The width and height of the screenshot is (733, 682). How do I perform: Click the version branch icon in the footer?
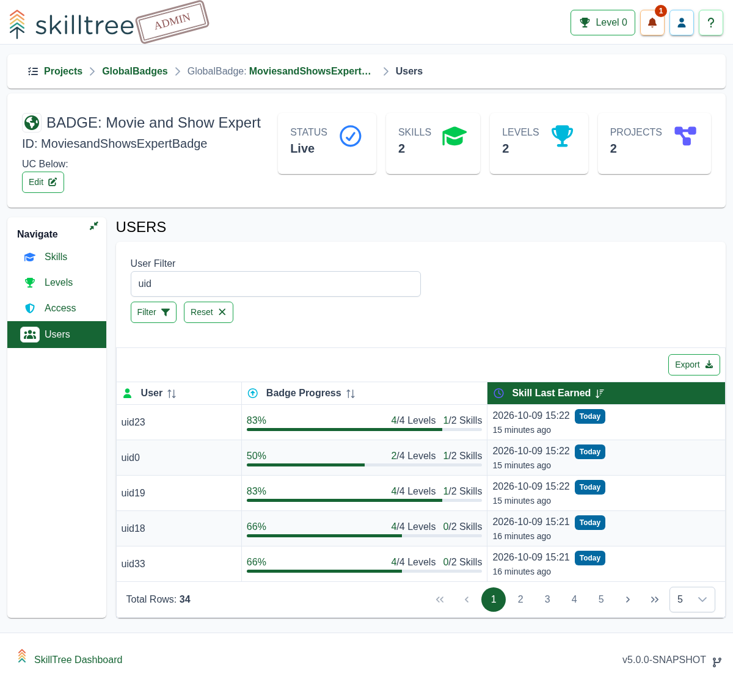click(717, 662)
